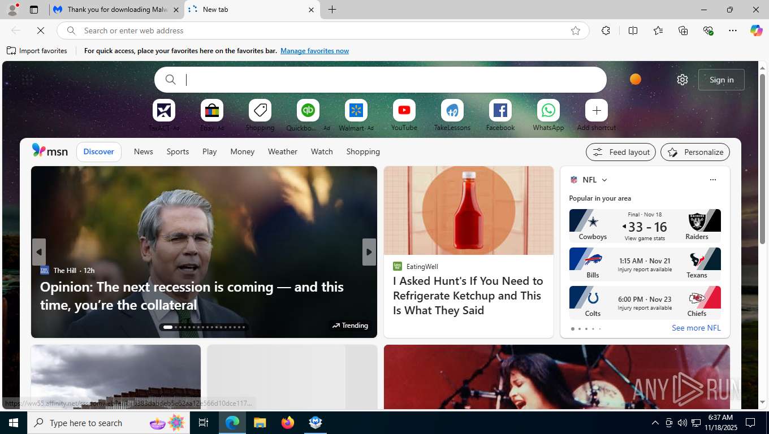Open the recession opinion headline

point(192,296)
